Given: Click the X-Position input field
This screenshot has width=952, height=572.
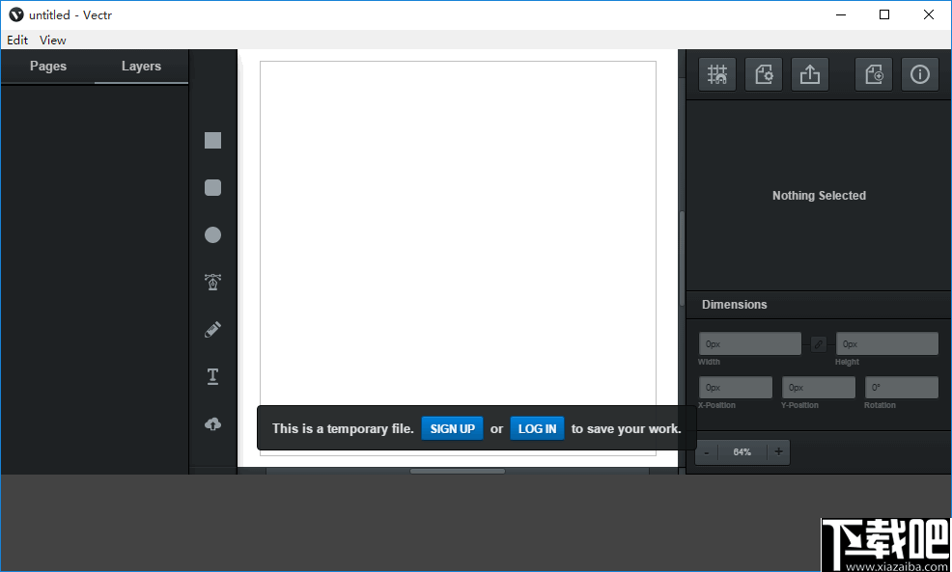Looking at the screenshot, I should pos(736,388).
